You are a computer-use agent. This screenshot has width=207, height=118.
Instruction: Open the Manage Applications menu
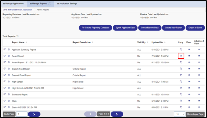click(x=13, y=4)
